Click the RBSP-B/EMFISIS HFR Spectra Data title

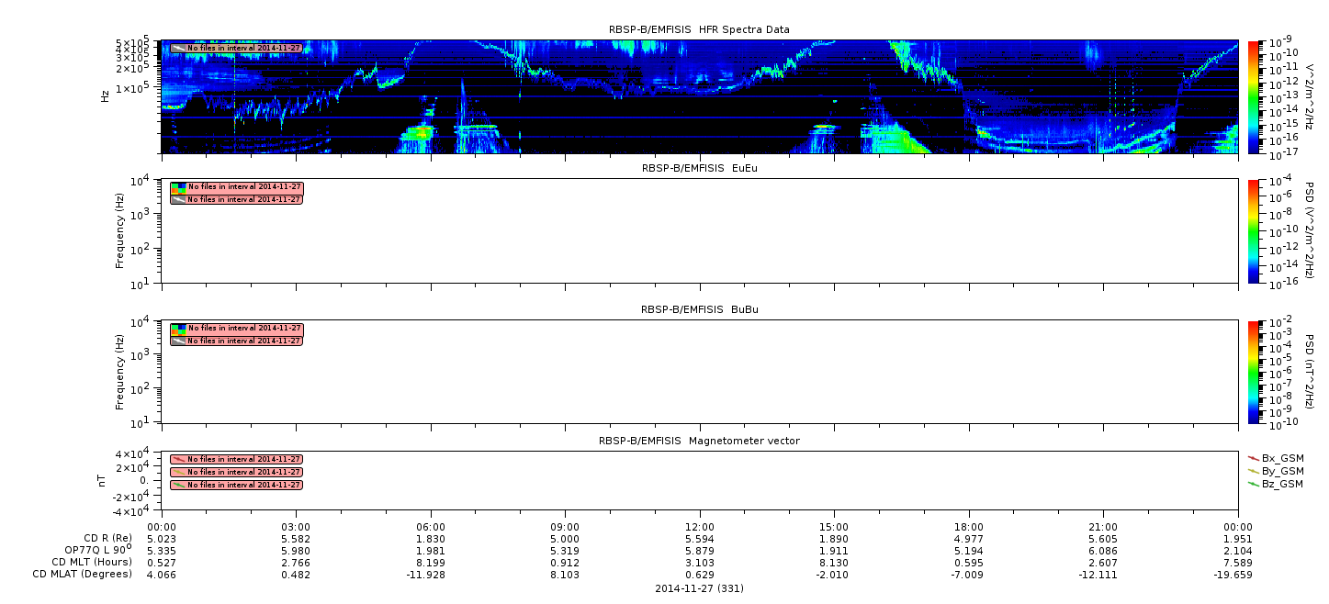[x=699, y=30]
